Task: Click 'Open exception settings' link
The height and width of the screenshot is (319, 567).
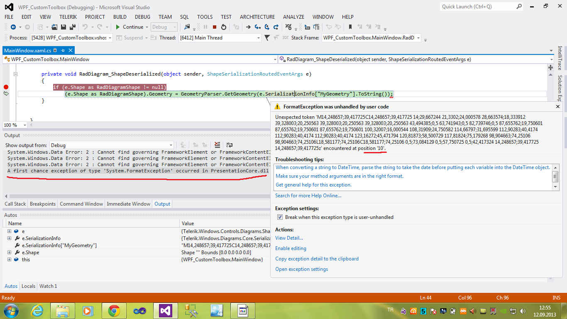Action: click(301, 269)
